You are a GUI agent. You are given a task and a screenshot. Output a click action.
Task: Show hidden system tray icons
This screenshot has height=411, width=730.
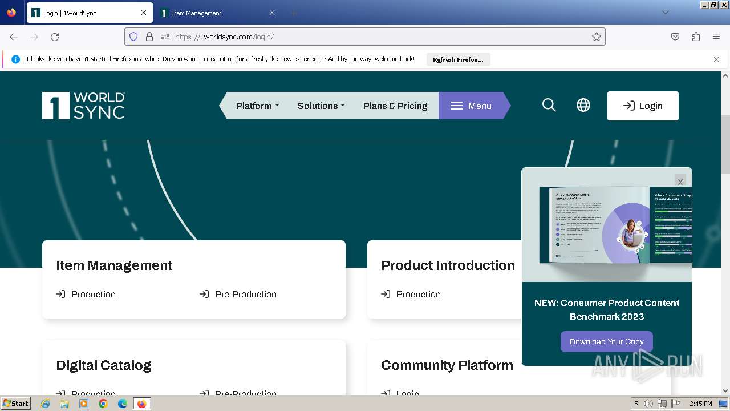pos(636,403)
